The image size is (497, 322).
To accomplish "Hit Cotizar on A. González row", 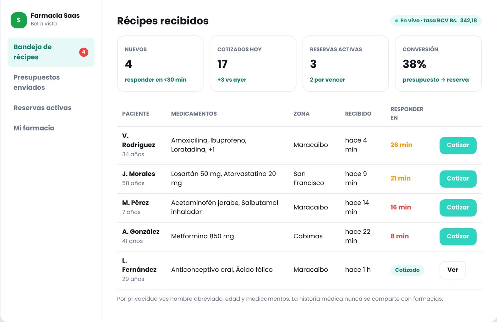I will coord(458,237).
